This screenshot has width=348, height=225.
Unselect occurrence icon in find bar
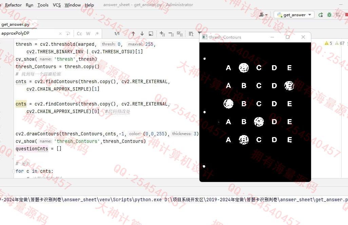pos(171,34)
